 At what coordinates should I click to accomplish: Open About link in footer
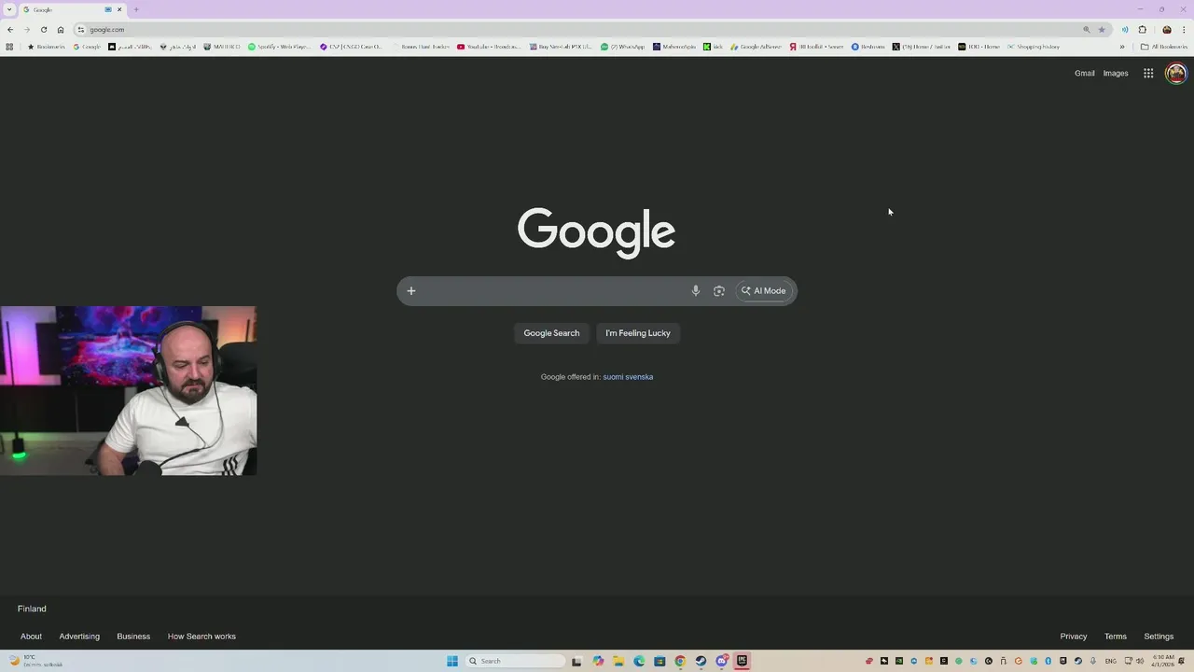31,637
